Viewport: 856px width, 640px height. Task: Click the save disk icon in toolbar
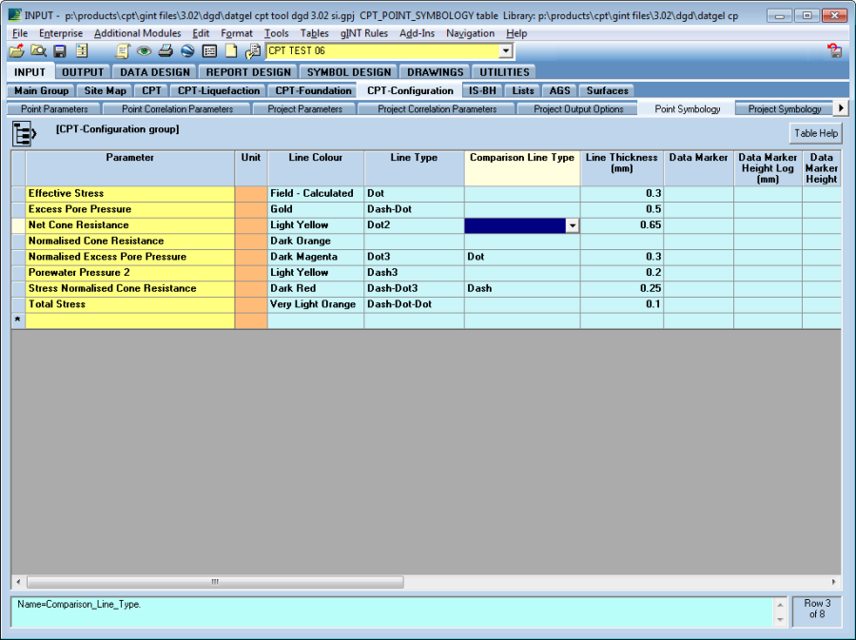pos(60,51)
